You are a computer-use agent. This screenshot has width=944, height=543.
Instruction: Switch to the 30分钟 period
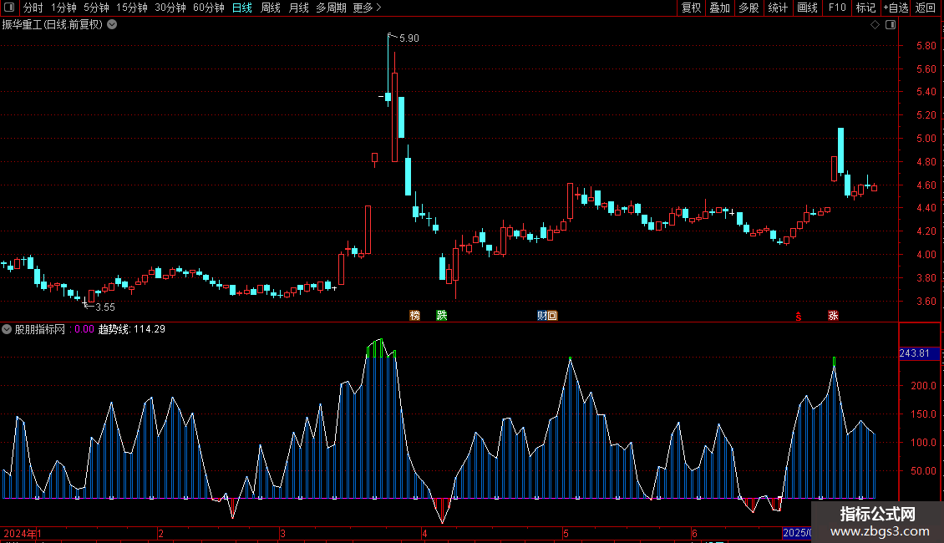tap(170, 8)
